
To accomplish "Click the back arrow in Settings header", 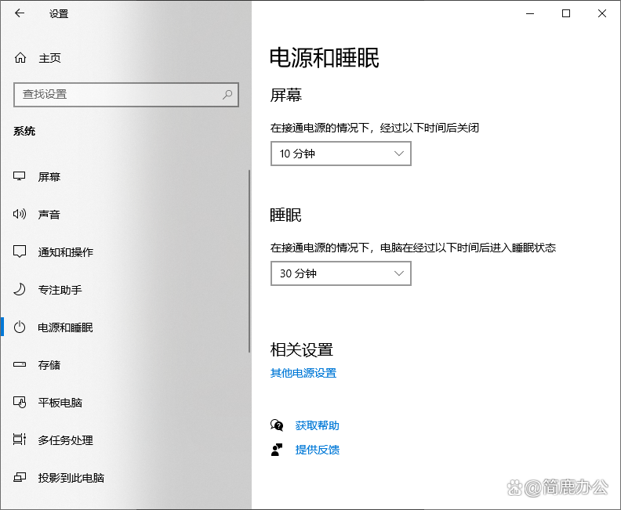I will click(20, 13).
